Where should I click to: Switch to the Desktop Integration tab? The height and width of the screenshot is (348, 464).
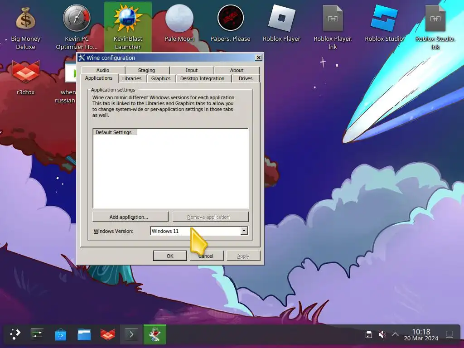203,78
